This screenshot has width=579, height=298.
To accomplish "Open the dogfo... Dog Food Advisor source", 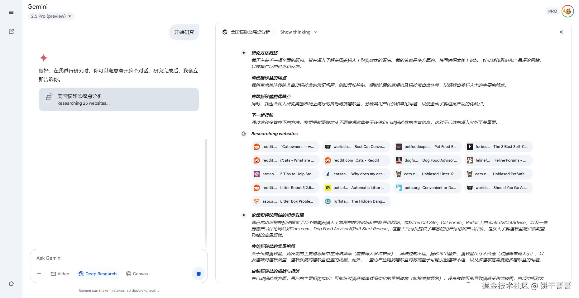I will [427, 160].
